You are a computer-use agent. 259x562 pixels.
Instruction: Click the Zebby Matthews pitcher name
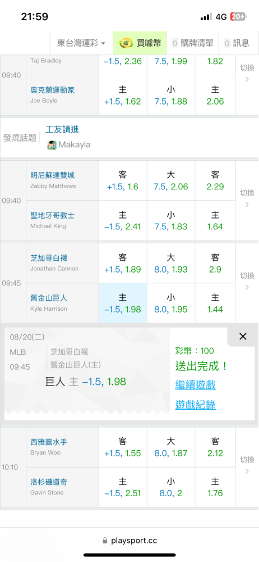pos(53,186)
